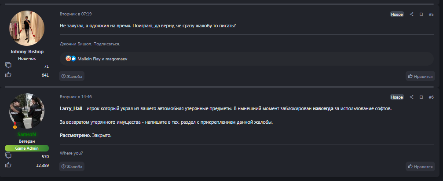443x181 pixels.
Task: Click the share icon on post #5
Action: pyautogui.click(x=412, y=15)
